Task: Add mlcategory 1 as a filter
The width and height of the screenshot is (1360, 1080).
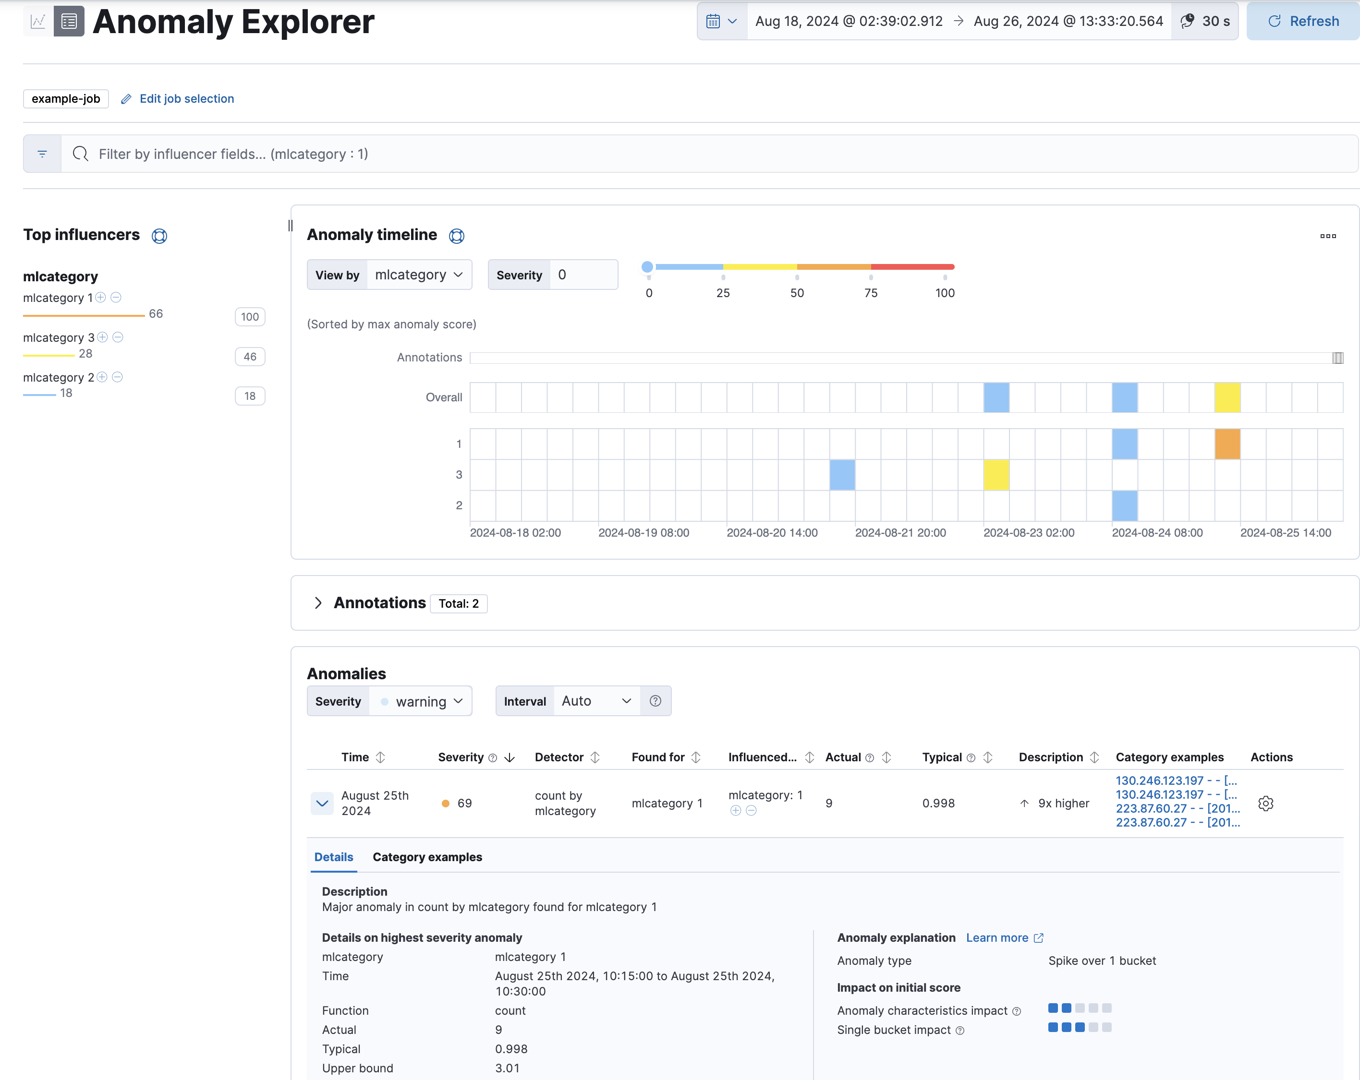Action: pos(100,298)
